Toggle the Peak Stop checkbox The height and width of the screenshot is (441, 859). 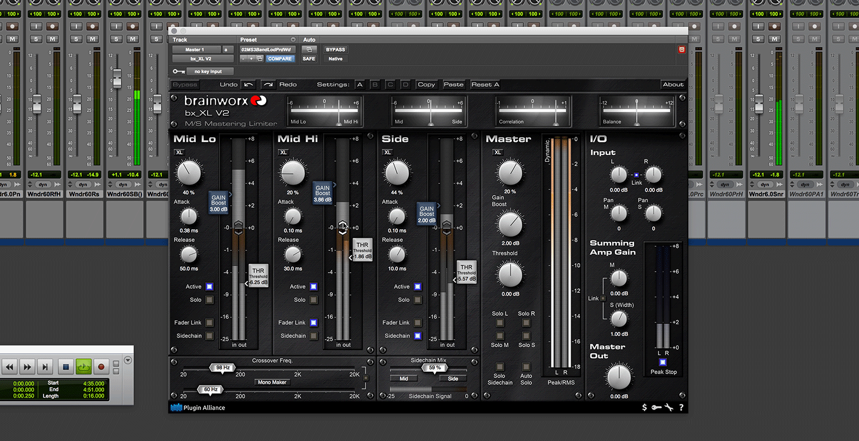[x=663, y=362]
